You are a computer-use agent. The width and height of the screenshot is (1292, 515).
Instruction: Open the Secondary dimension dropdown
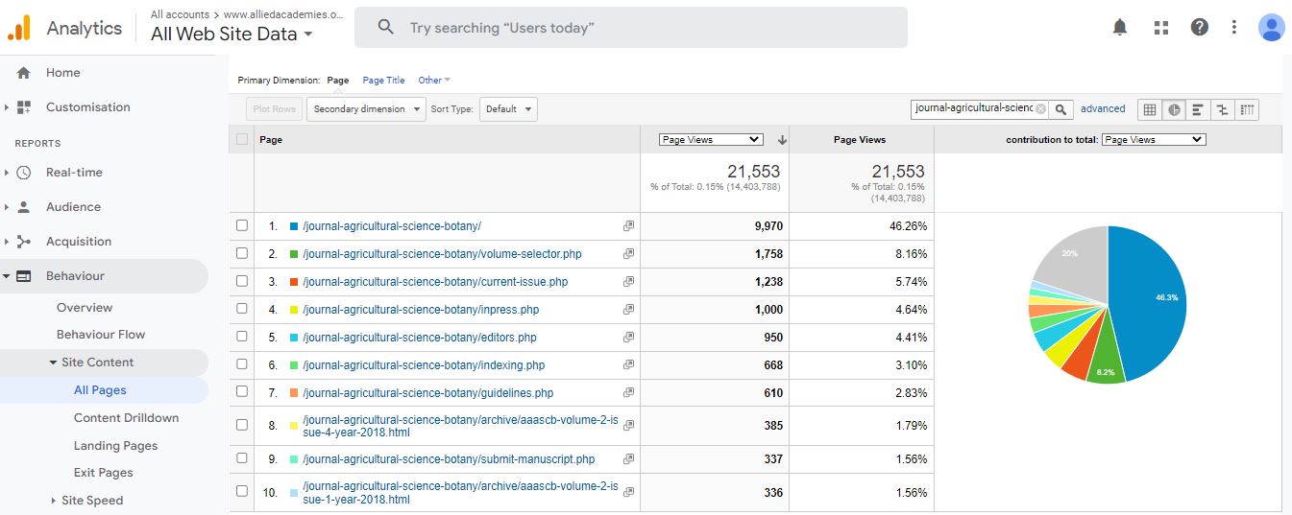pyautogui.click(x=366, y=109)
